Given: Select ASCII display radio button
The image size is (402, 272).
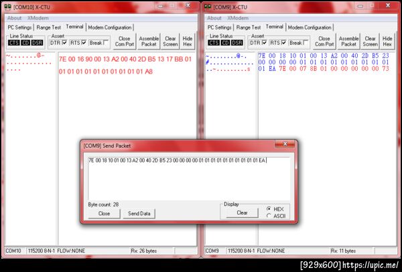Looking at the screenshot, I should coord(269,216).
